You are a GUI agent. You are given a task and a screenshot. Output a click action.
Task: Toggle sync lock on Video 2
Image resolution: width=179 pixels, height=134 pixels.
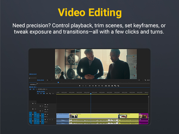click(x=45, y=109)
